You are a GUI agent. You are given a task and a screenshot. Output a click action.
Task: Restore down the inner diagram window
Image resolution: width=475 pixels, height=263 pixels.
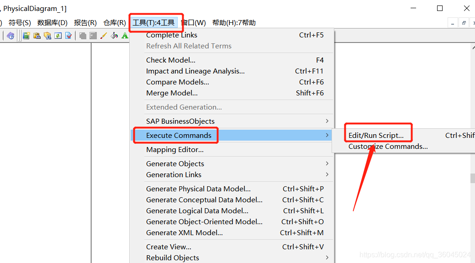[x=464, y=23]
